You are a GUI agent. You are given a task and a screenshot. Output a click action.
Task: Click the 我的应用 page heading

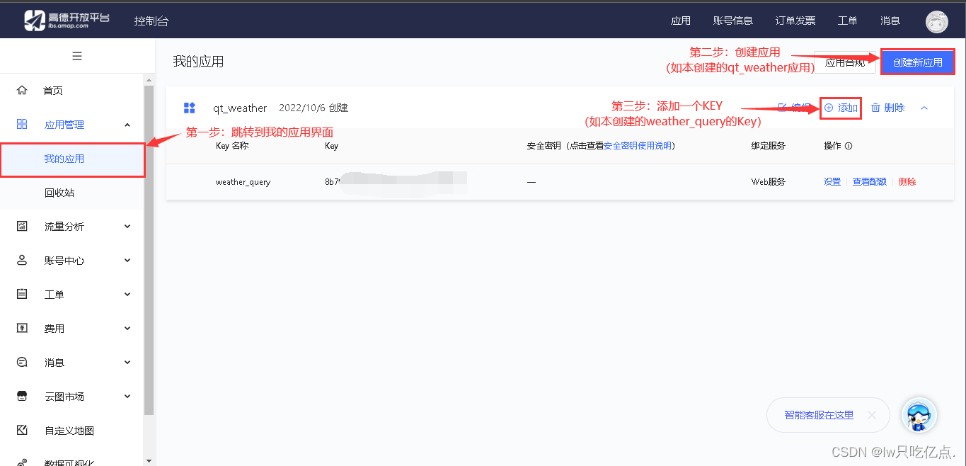(x=198, y=62)
